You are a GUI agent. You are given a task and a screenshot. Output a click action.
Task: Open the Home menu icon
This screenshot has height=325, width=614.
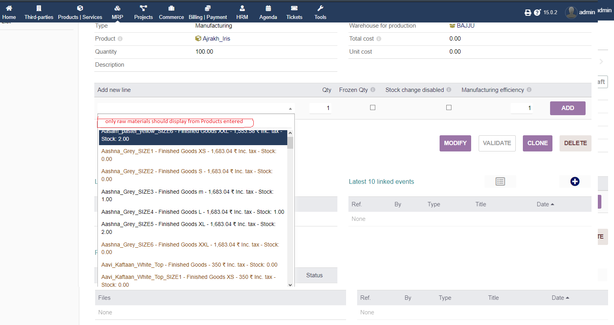[x=9, y=8]
